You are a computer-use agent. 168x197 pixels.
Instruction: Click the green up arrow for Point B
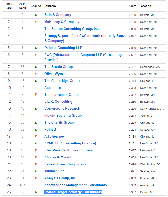(36, 130)
